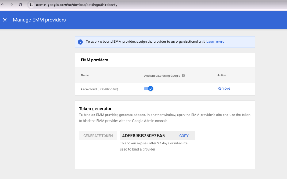Click the Action column header

[x=221, y=75]
